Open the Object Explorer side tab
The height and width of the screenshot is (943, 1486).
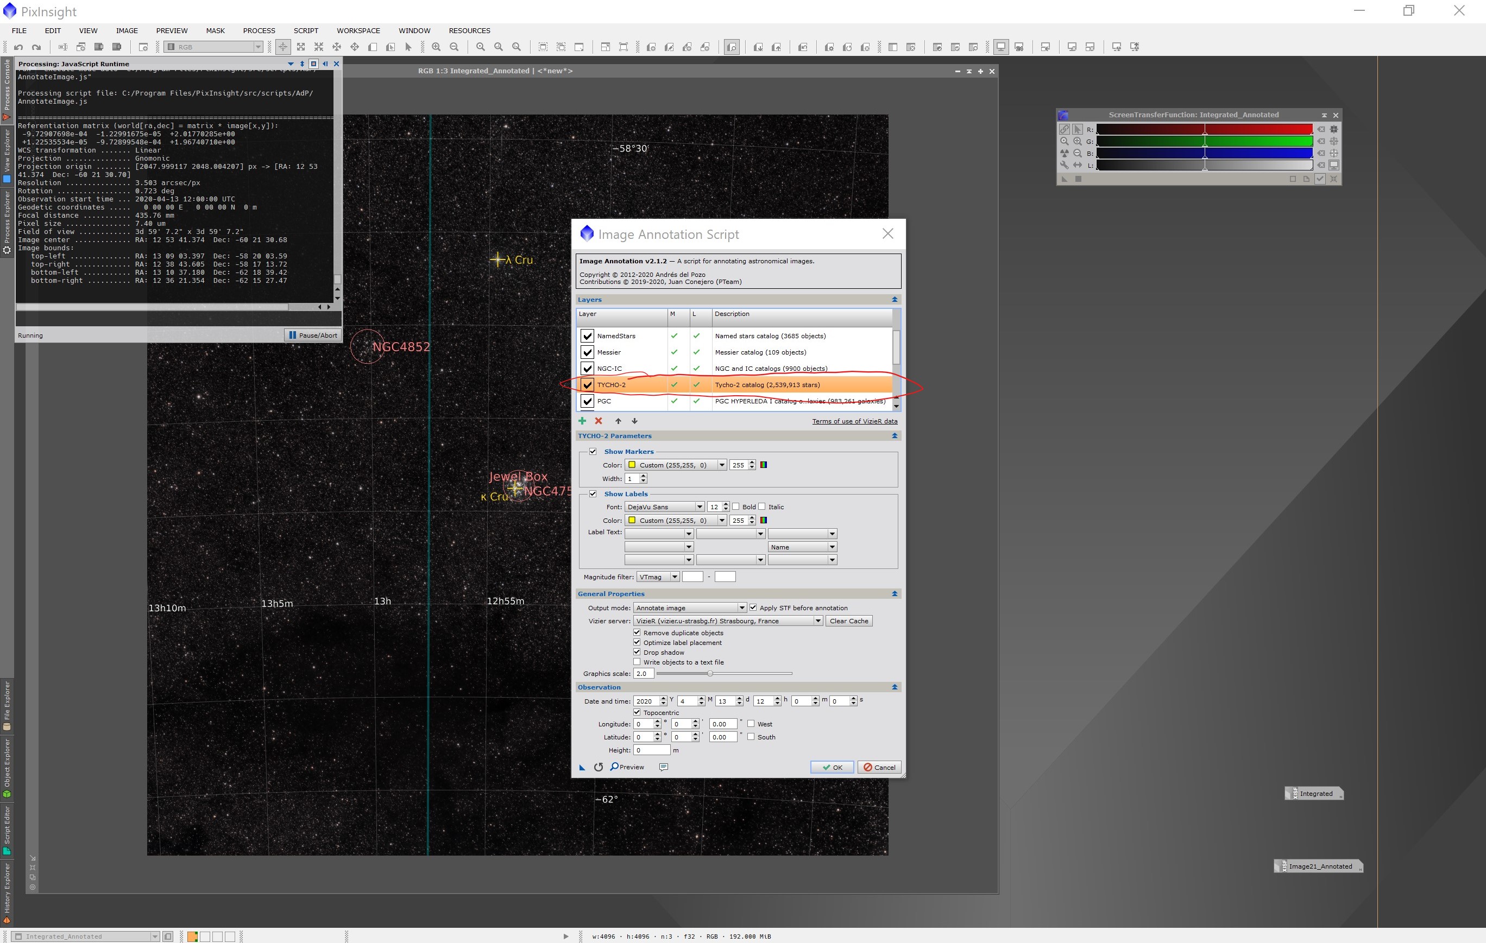pyautogui.click(x=7, y=768)
